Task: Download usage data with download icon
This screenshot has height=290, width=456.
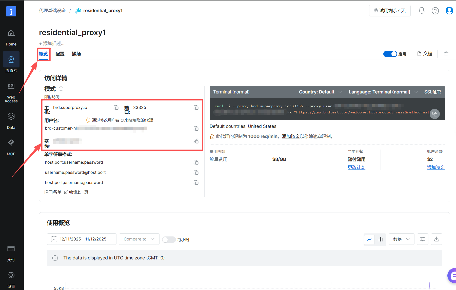Action: [436, 239]
